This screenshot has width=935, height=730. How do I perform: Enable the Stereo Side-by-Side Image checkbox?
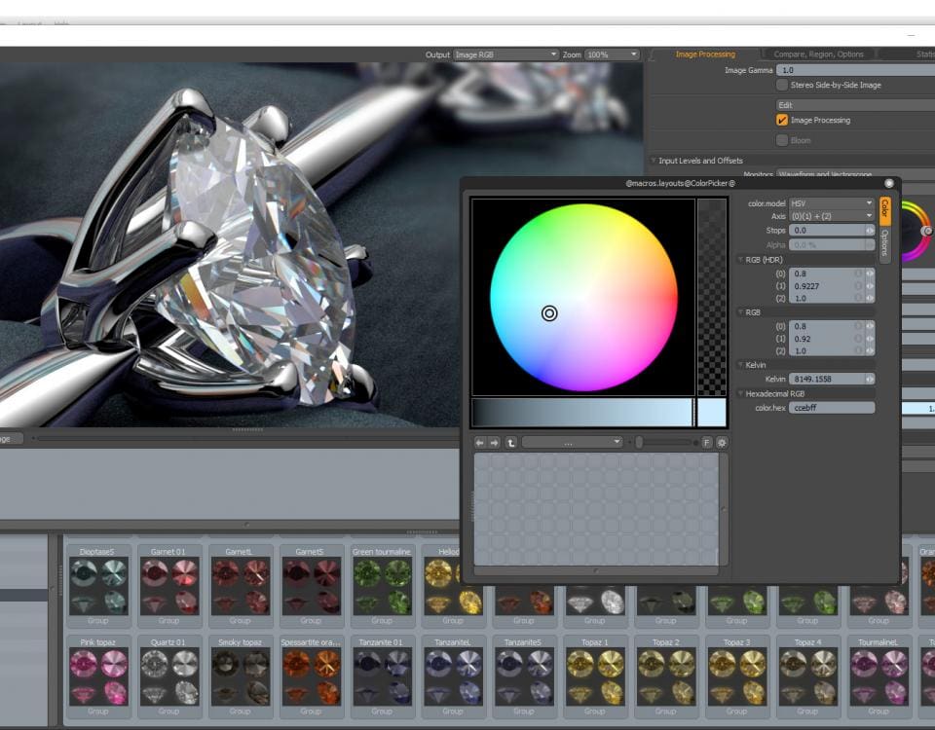pos(782,86)
